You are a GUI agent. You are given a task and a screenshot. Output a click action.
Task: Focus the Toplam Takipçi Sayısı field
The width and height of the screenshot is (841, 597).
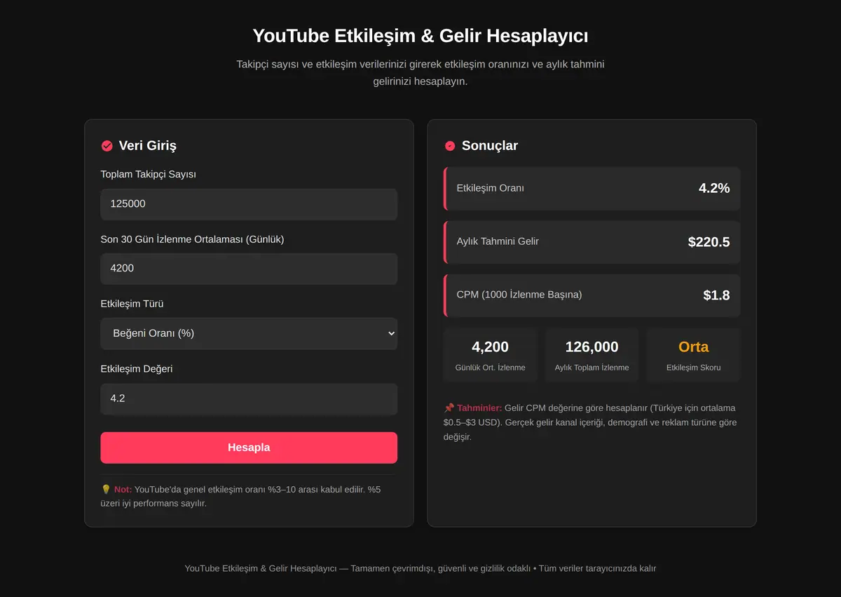[249, 204]
